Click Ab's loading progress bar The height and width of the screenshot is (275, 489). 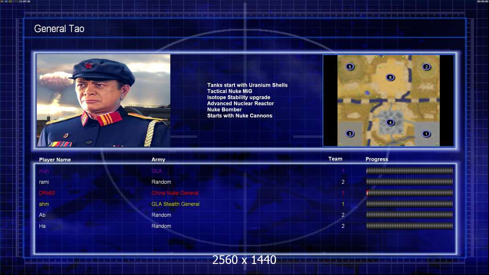pos(410,215)
